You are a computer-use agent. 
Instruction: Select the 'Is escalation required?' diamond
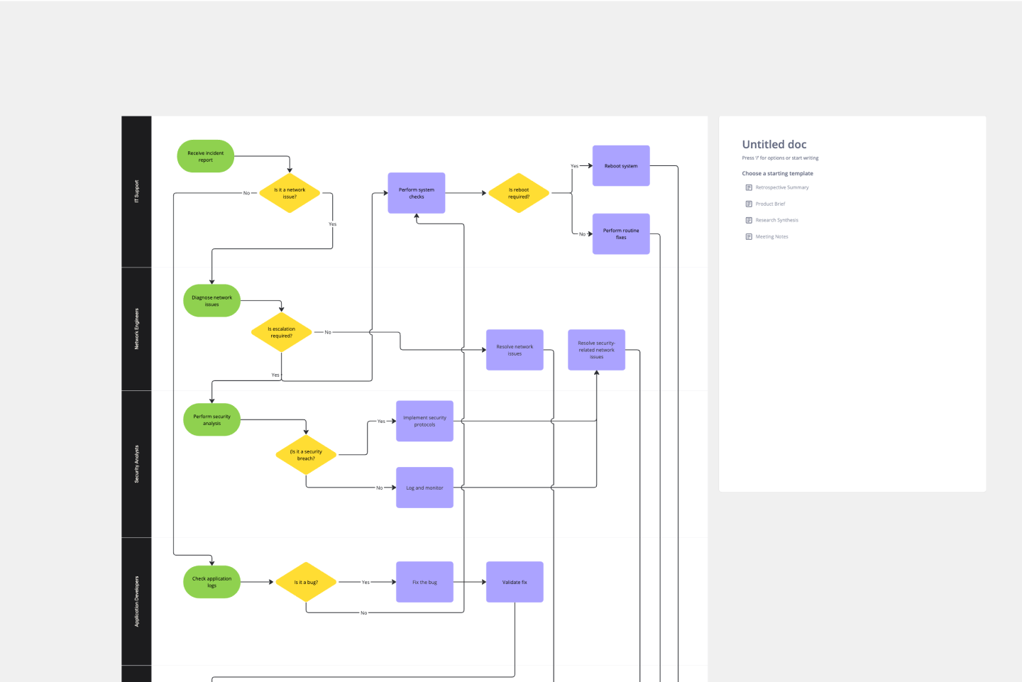pos(282,332)
